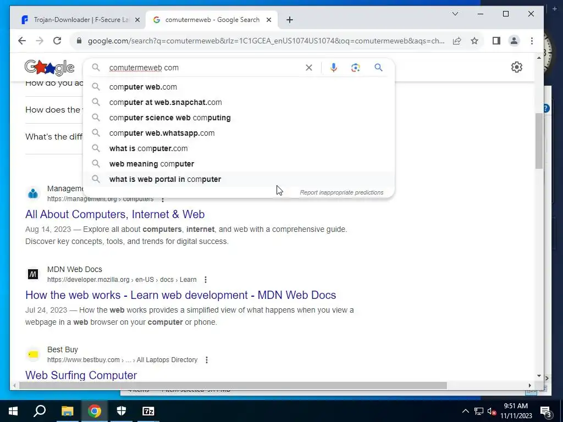This screenshot has height=422, width=563.
Task: Switch to Trojan-Downloader F-Secure tab
Action: [80, 20]
